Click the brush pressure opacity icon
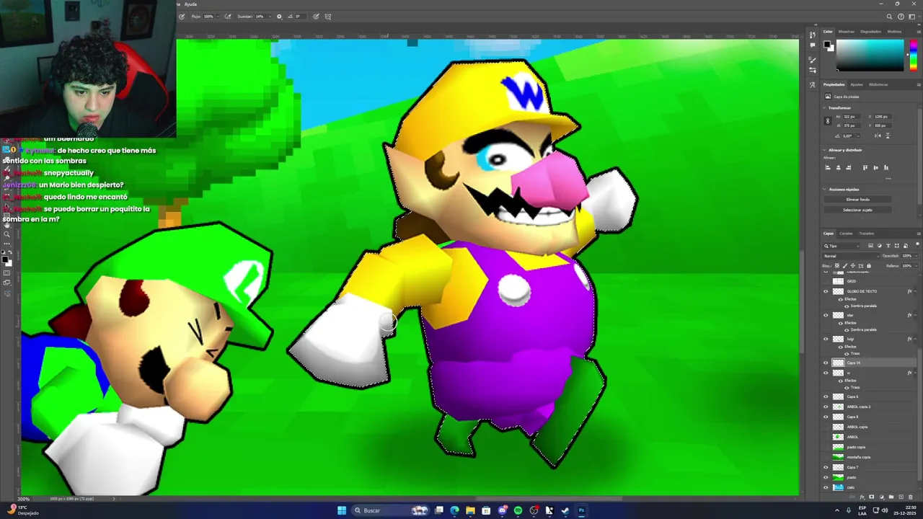The image size is (923, 519). tap(182, 16)
